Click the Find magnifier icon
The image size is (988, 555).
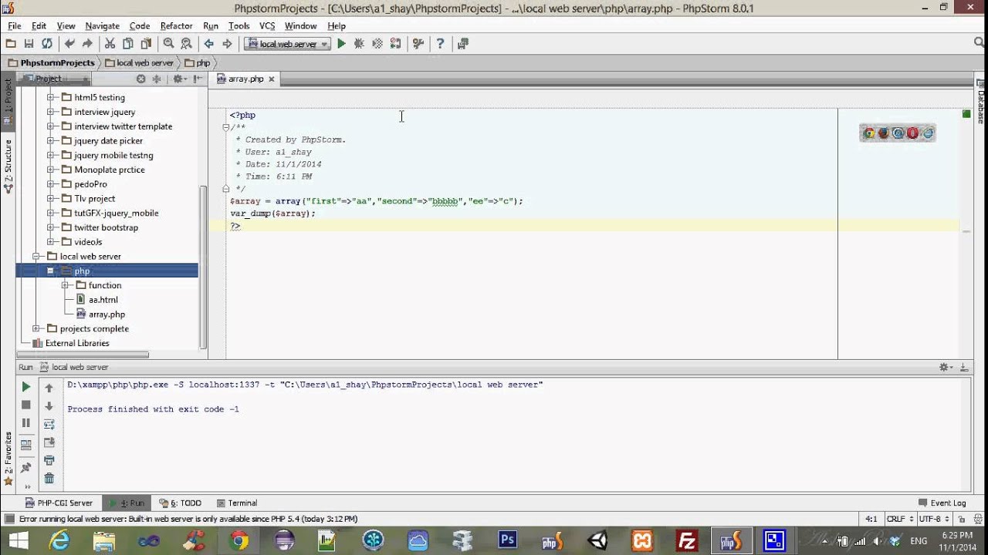[168, 44]
